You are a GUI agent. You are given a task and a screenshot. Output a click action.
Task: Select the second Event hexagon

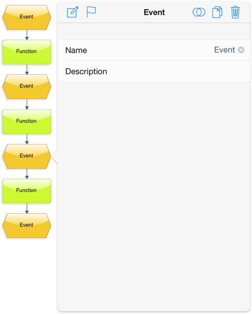click(x=26, y=87)
